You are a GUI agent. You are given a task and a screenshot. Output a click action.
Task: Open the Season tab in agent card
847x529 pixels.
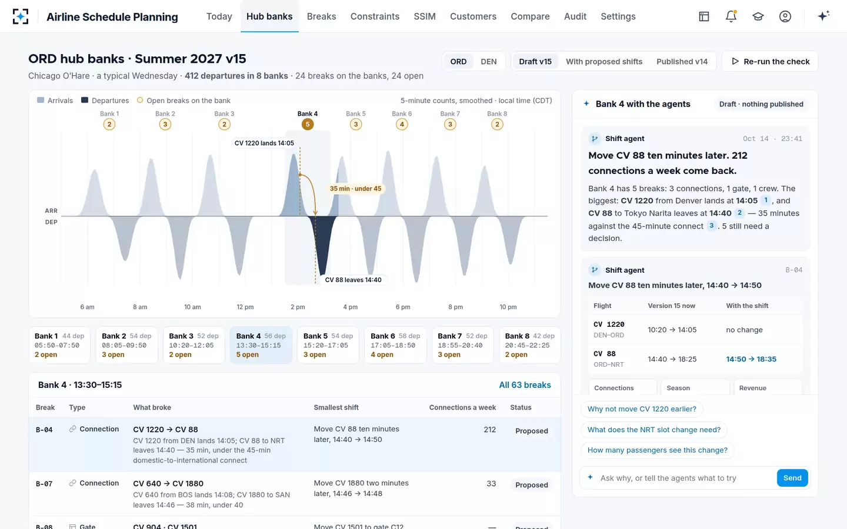tap(695, 387)
